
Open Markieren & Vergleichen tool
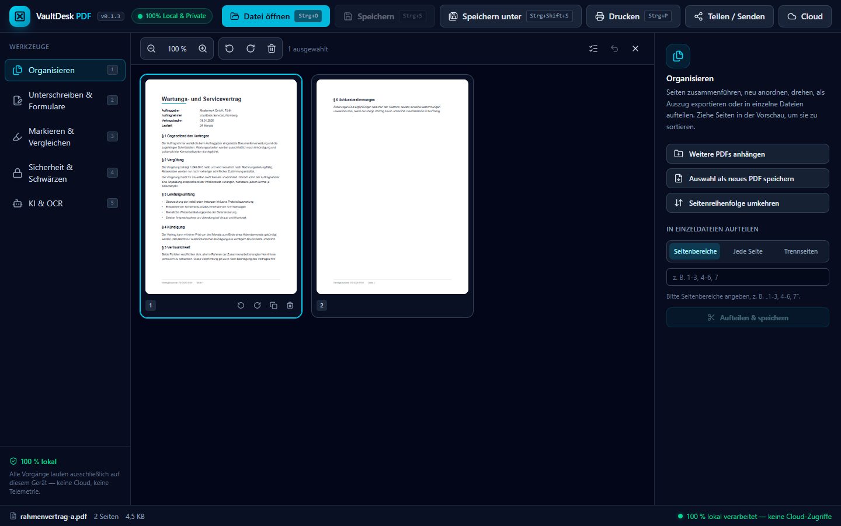click(65, 137)
